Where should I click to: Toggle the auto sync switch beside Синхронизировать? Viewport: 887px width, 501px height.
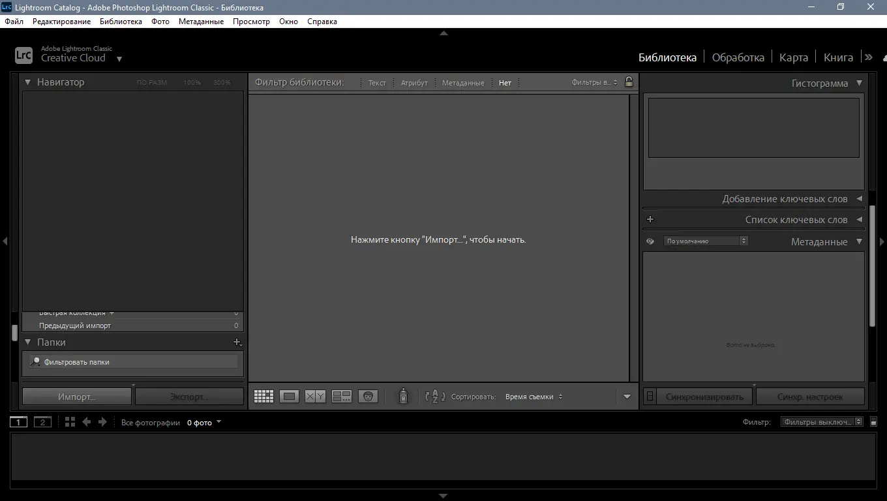650,397
